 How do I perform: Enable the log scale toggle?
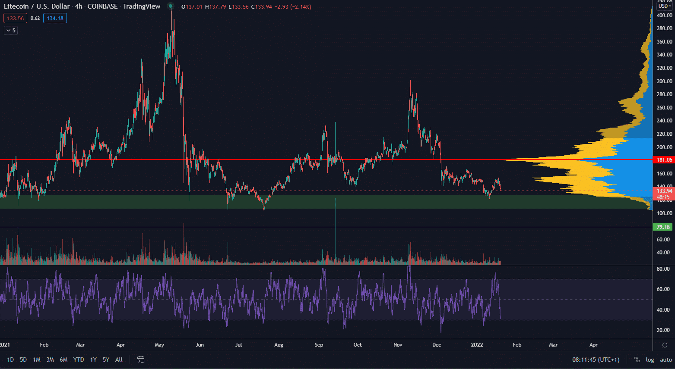click(650, 360)
